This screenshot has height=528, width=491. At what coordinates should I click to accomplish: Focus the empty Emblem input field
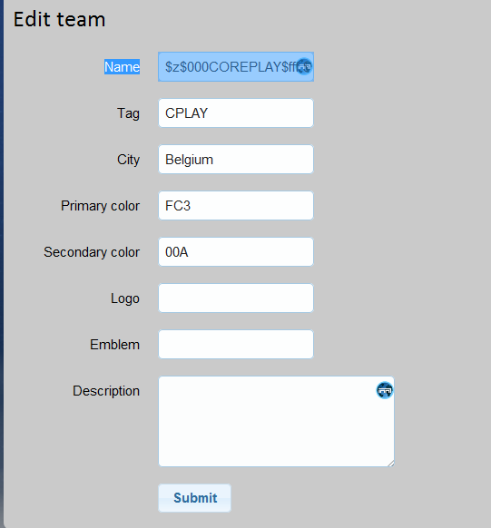coord(236,344)
